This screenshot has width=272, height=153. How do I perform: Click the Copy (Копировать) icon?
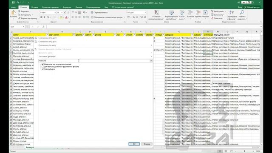coord(20,15)
